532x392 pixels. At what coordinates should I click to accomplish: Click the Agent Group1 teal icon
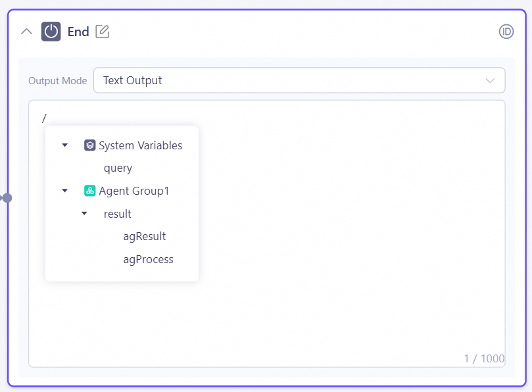[x=90, y=191]
